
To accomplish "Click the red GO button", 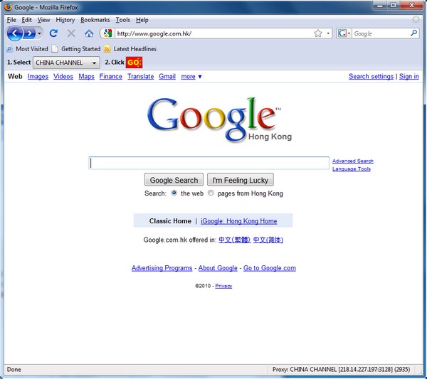I will [x=134, y=63].
